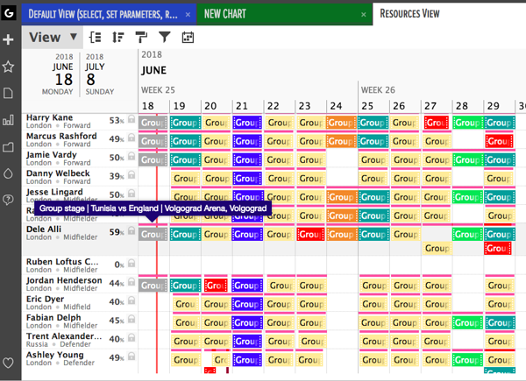The width and height of the screenshot is (526, 381).
Task: Click the sort order icon in the toolbar
Action: point(118,37)
